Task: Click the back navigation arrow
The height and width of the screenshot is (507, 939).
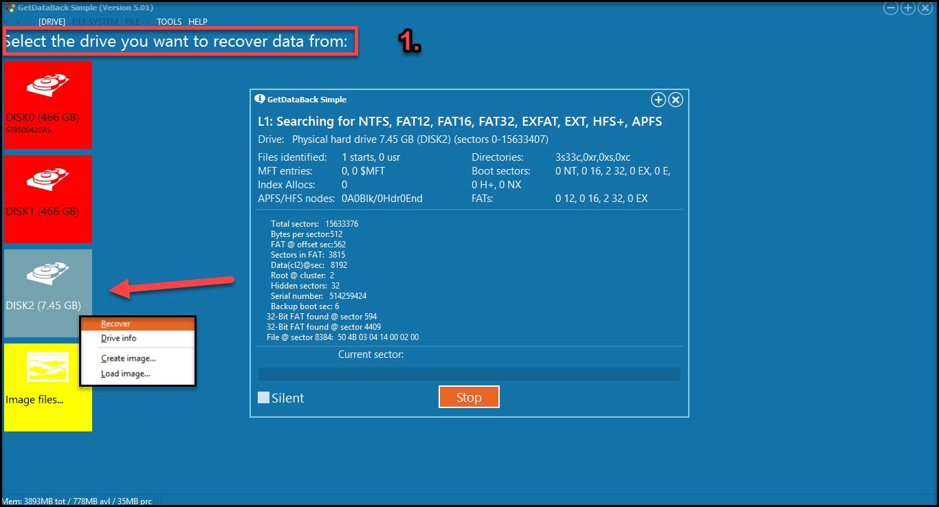Action: pyautogui.click(x=7, y=22)
